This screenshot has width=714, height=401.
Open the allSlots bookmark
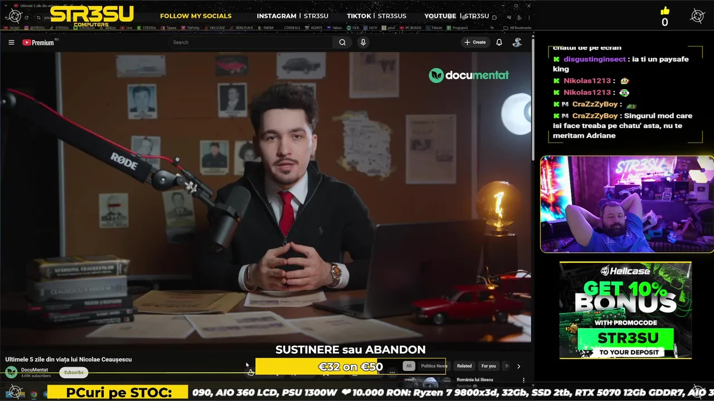point(107,27)
